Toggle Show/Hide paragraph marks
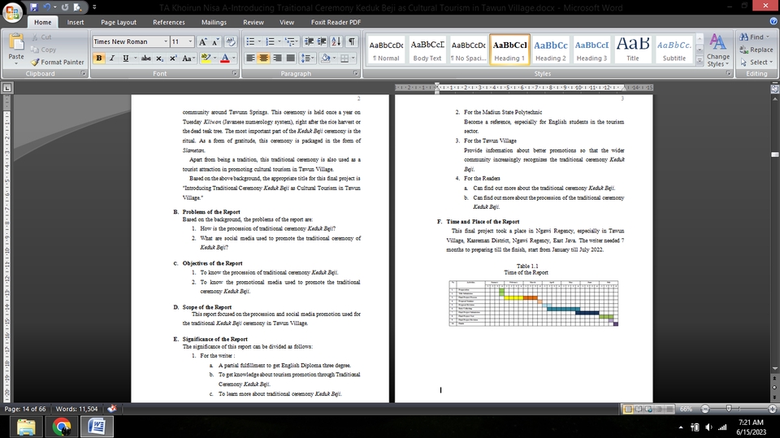 click(351, 41)
